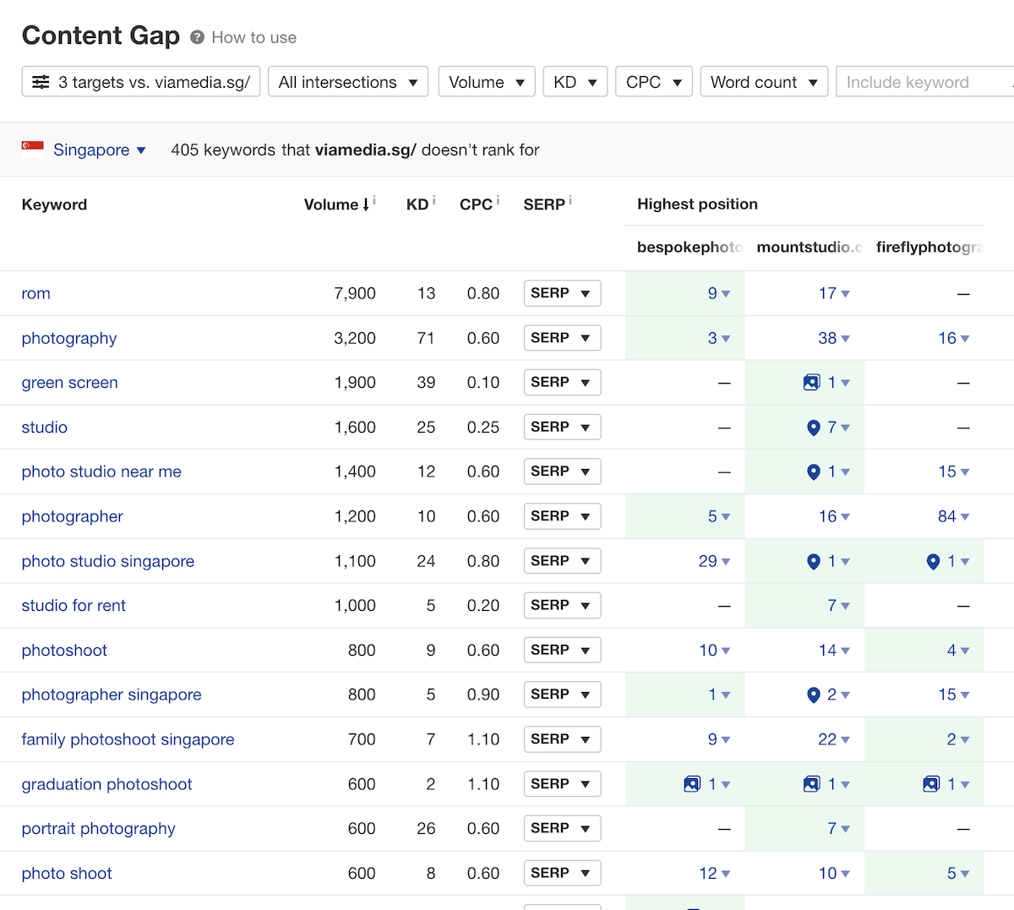Expand the Word count filter
The height and width of the screenshot is (910, 1014).
(763, 82)
